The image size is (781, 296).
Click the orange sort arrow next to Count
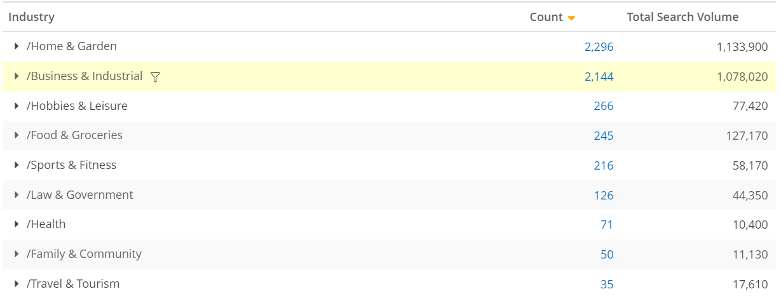[571, 18]
